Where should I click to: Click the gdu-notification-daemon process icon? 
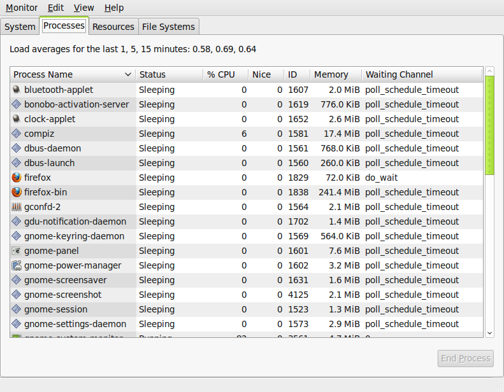pos(17,221)
